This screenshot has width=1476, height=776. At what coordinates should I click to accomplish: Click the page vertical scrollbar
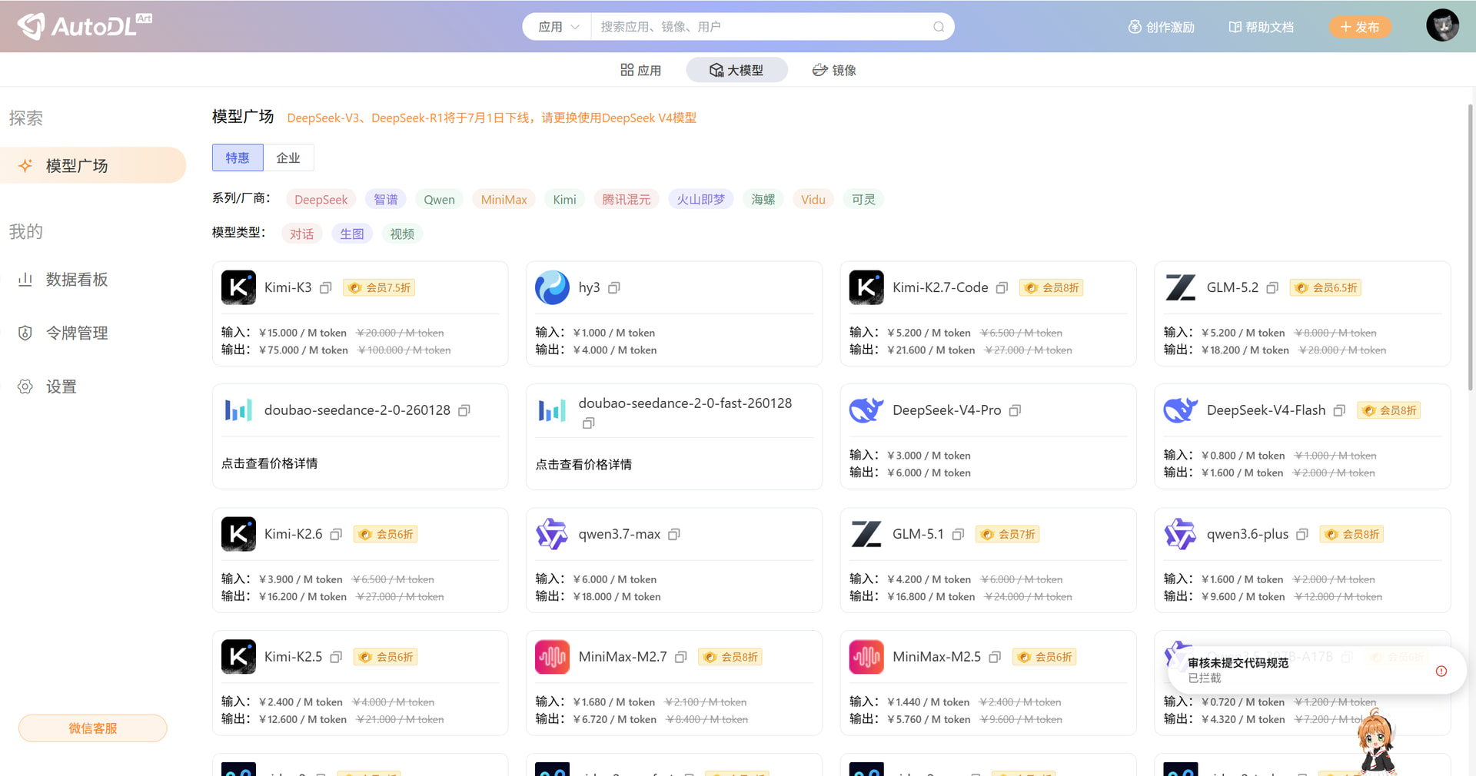(x=1471, y=246)
